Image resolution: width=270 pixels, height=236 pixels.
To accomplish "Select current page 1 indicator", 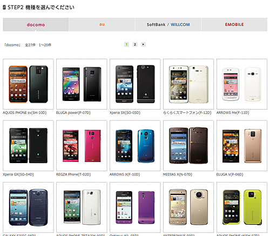I will point(126,44).
